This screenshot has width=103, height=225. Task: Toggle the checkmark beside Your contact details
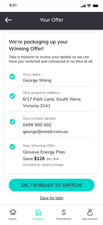point(12,122)
